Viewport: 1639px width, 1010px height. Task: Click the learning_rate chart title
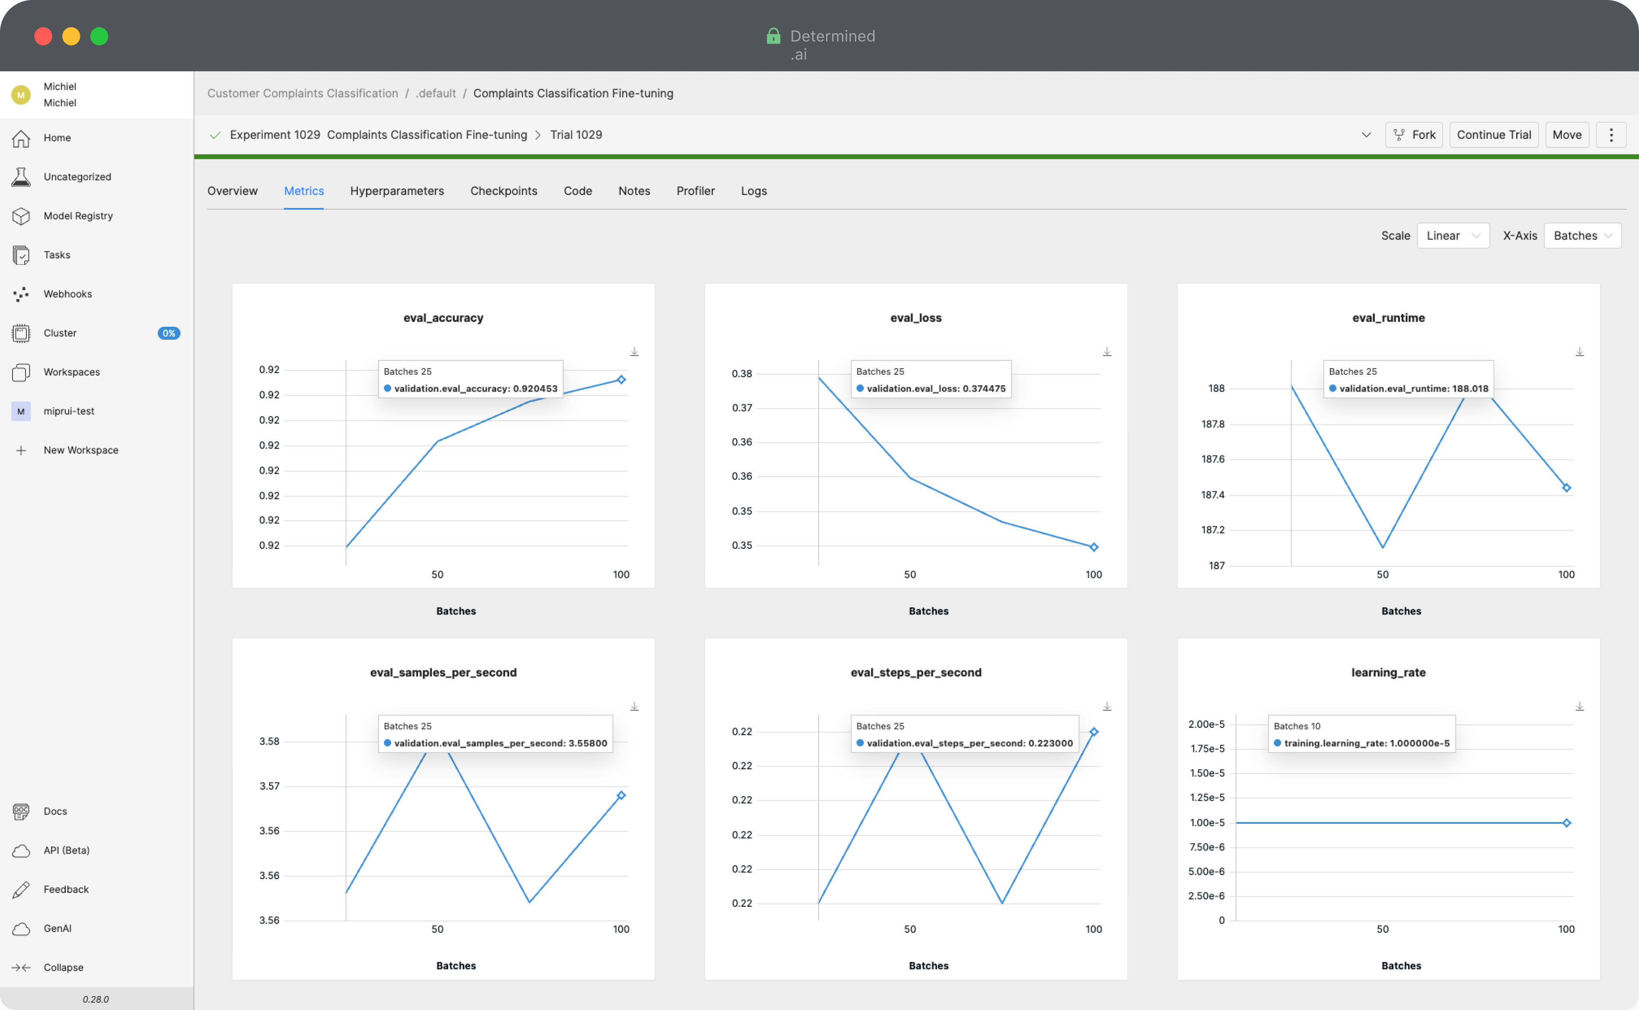[x=1389, y=672]
